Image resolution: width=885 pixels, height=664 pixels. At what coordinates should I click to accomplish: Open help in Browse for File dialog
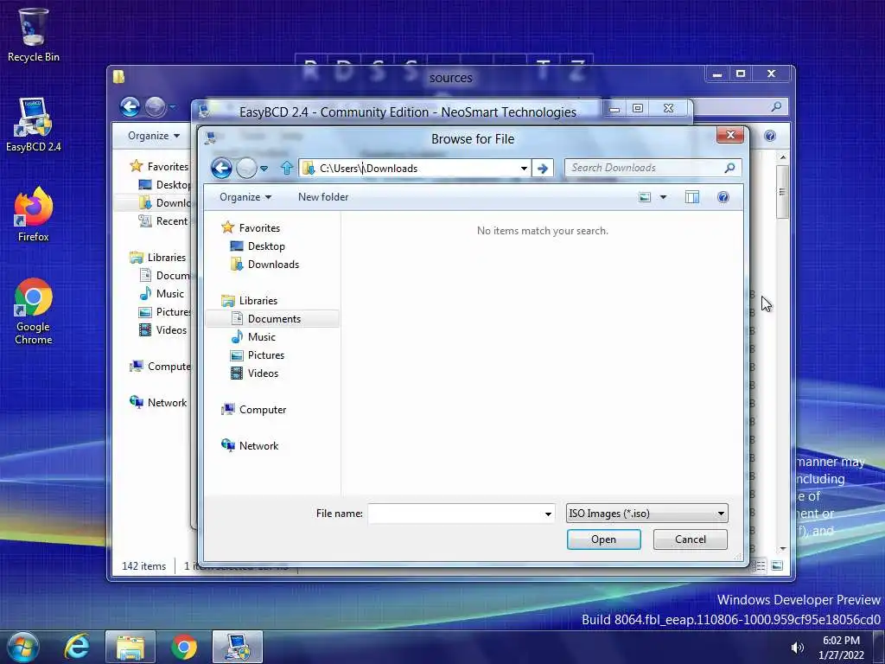(x=723, y=197)
